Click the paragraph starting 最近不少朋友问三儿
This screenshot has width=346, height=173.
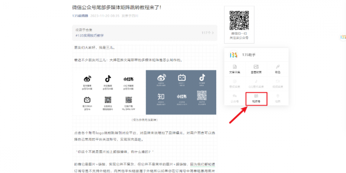[128, 60]
